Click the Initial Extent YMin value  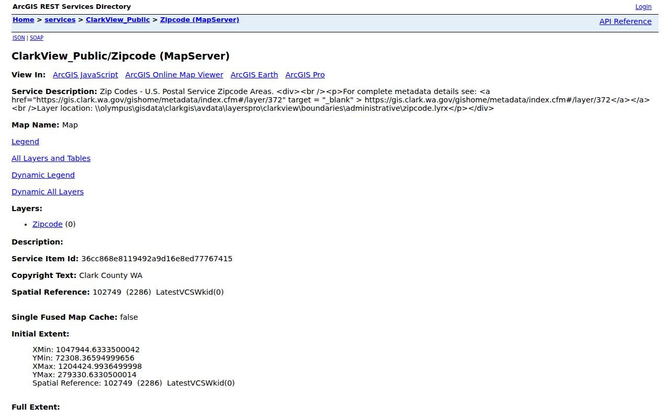pyautogui.click(x=95, y=358)
